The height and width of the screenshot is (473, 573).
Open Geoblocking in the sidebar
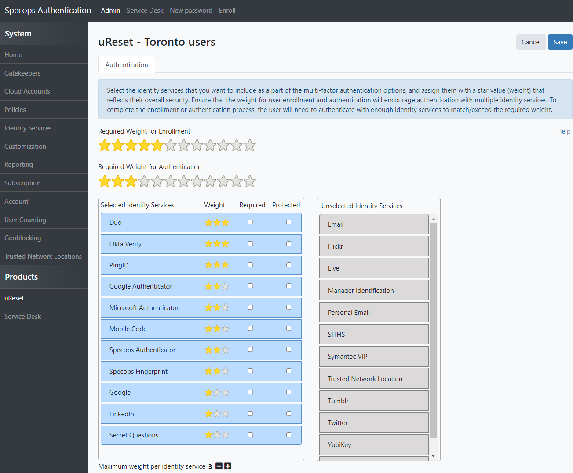coord(23,238)
